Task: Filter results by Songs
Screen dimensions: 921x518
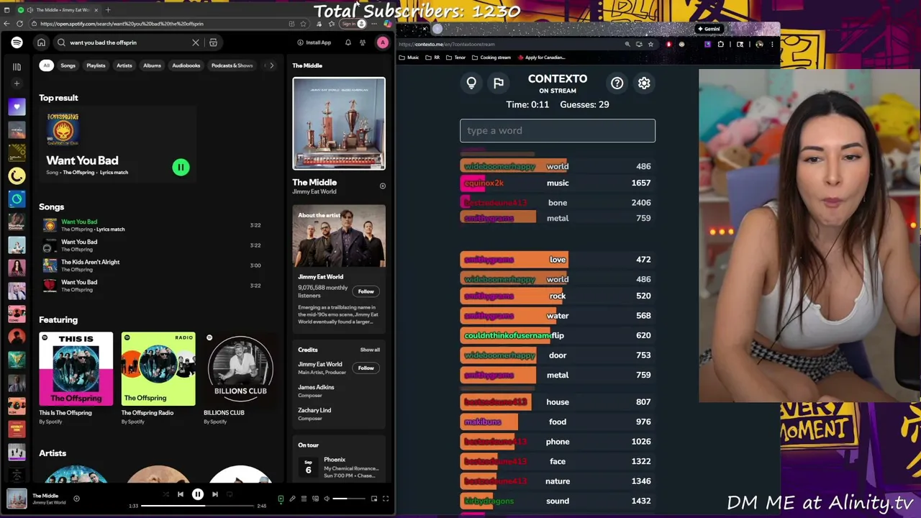Action: [68, 65]
